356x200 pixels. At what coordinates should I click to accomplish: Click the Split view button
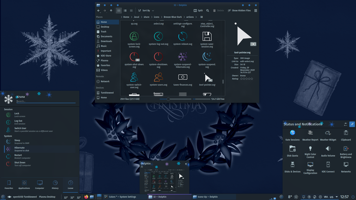[x=198, y=11]
